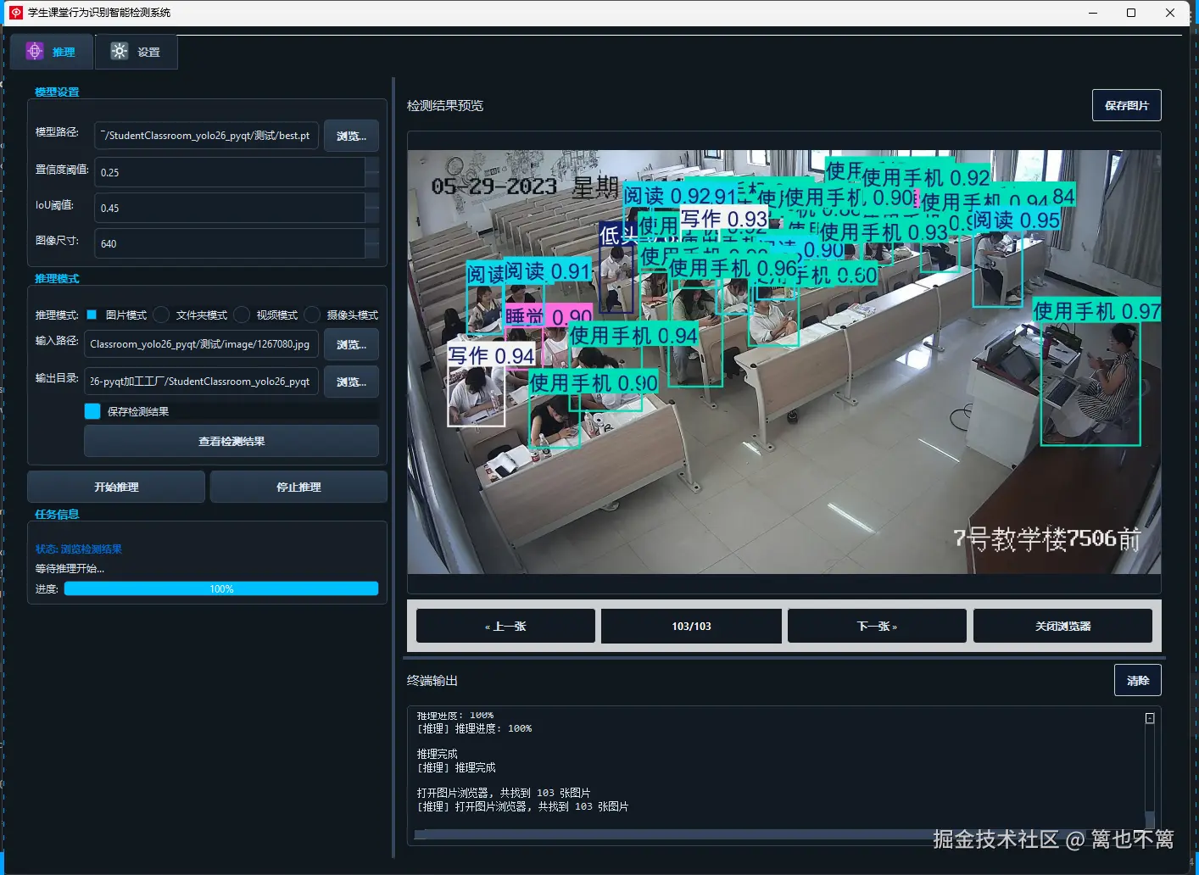Click the app logo icon in the title bar
This screenshot has width=1199, height=875.
point(15,12)
